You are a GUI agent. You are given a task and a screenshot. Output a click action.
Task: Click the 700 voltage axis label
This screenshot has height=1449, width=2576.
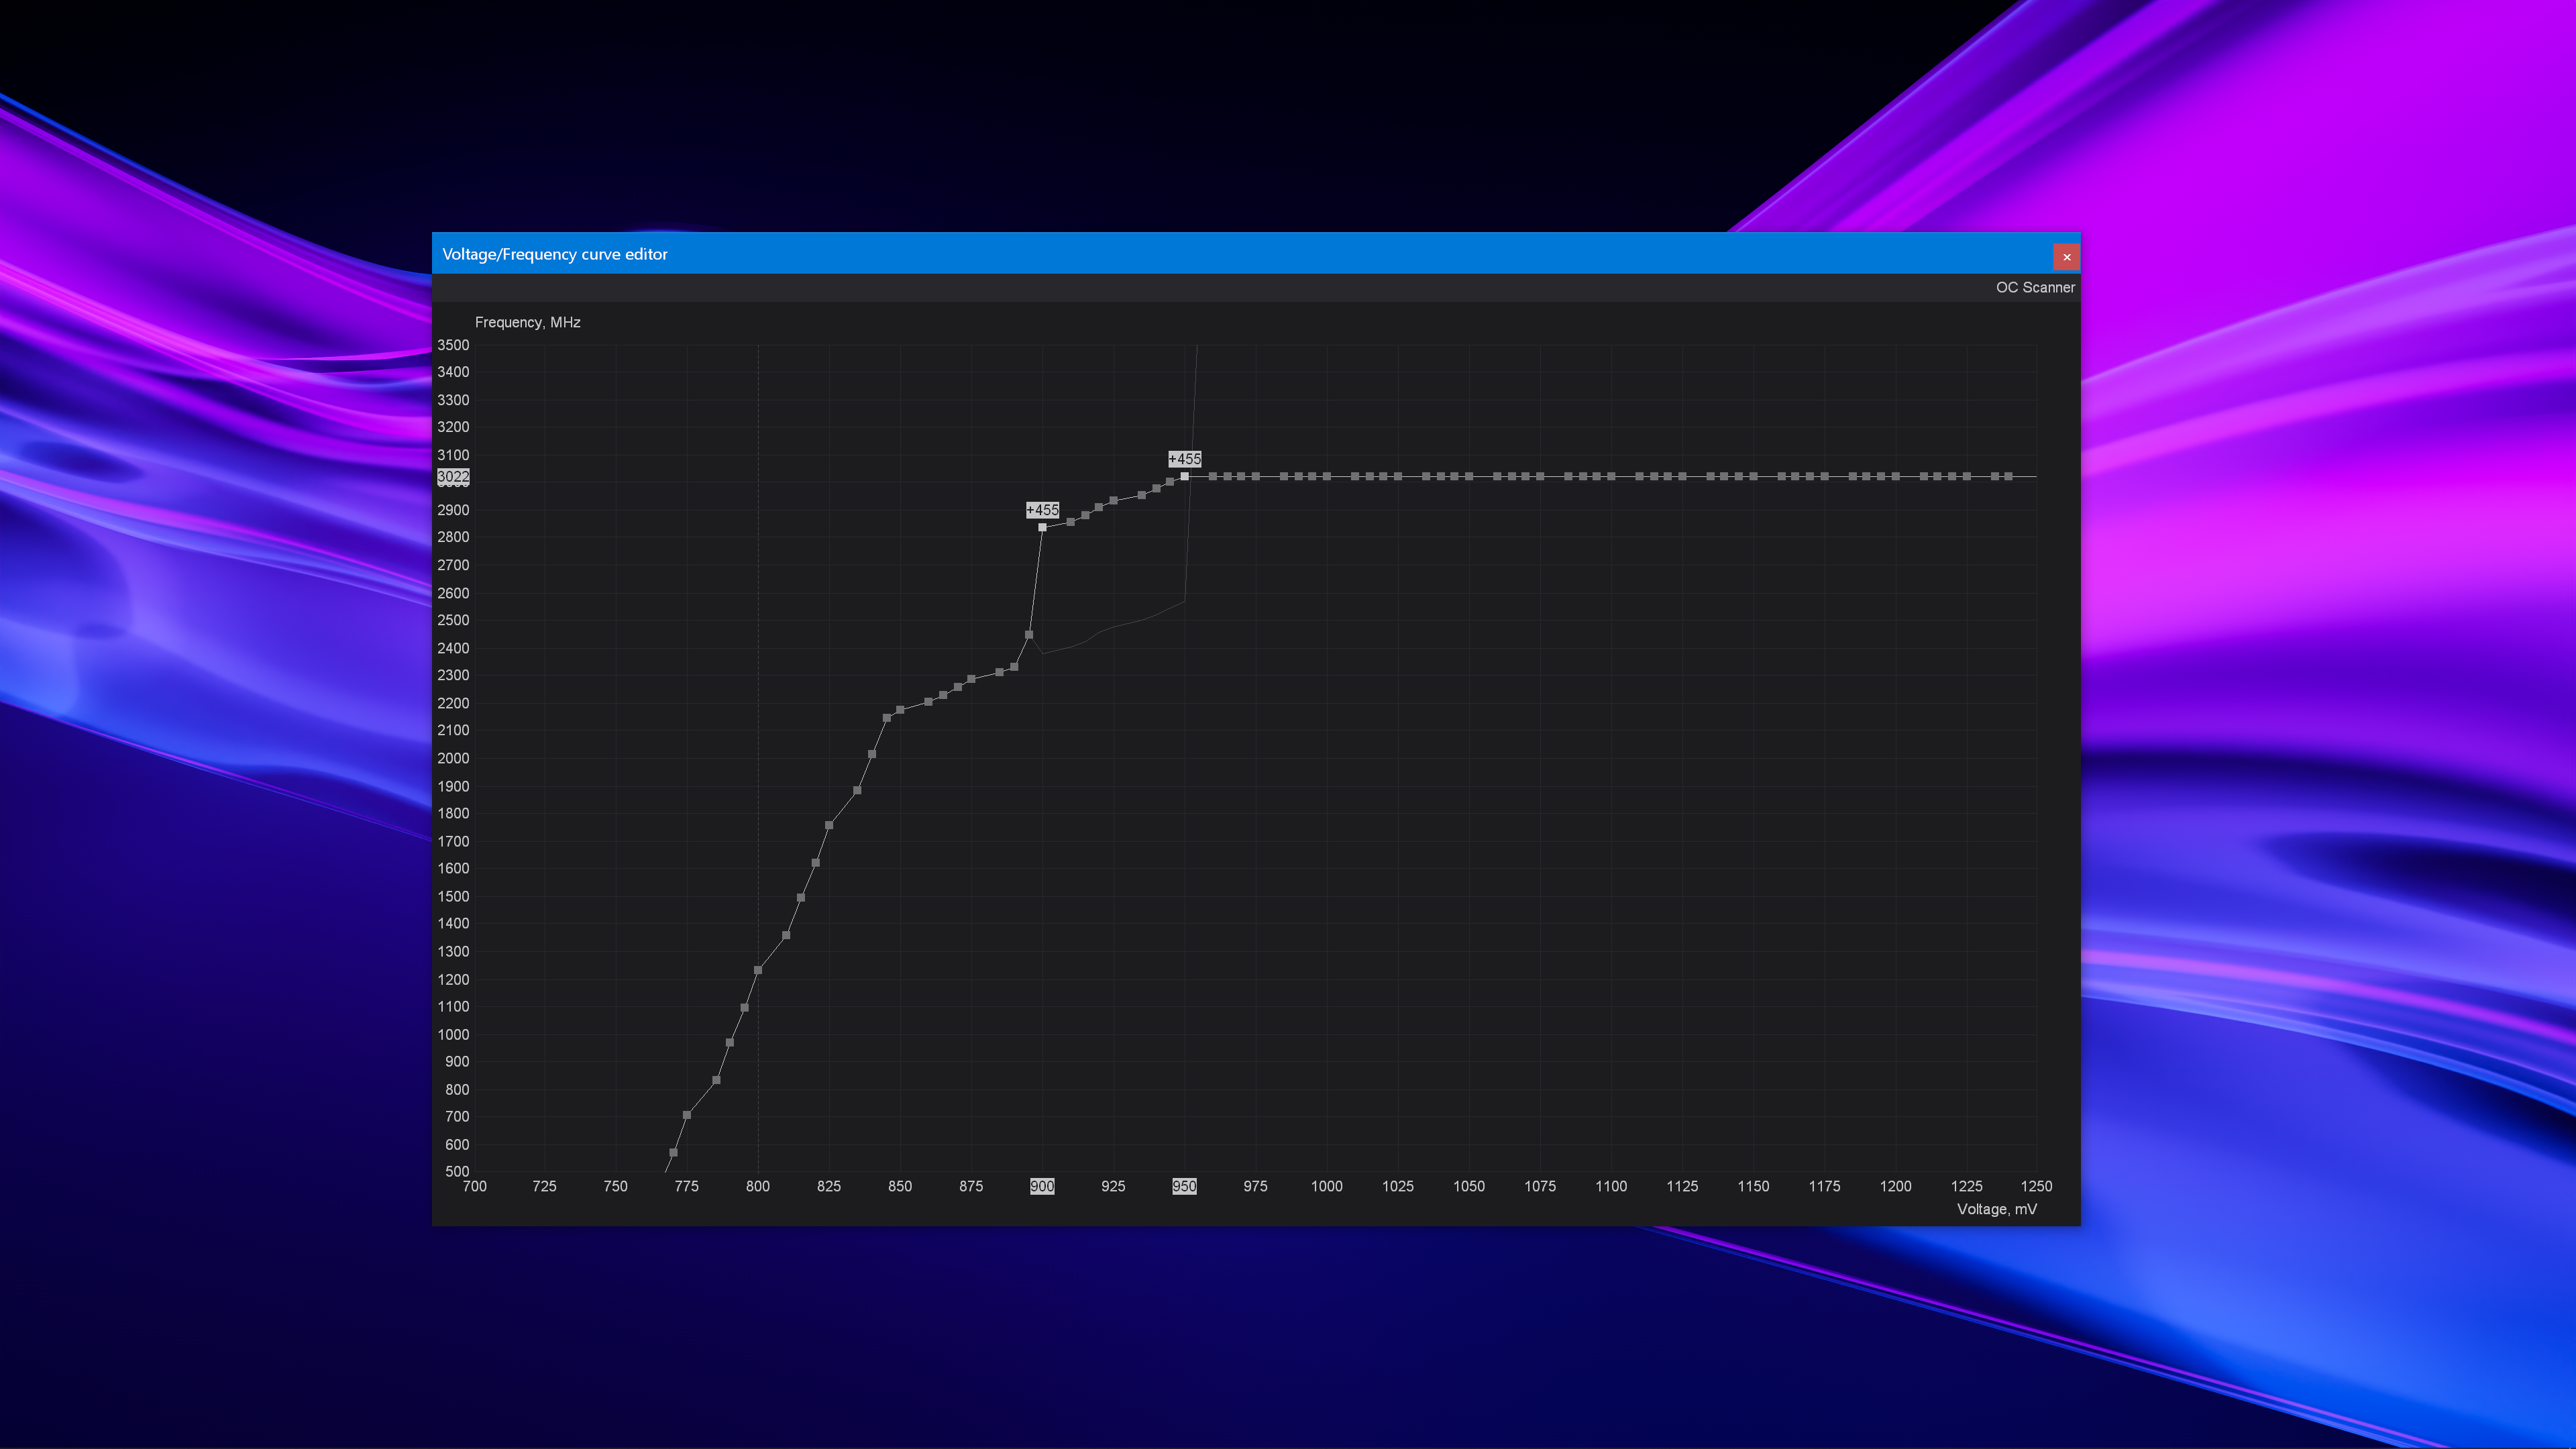point(475,1186)
